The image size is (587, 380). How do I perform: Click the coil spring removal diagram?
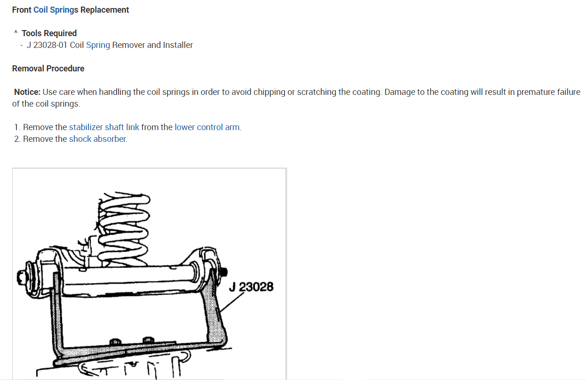[x=149, y=274]
